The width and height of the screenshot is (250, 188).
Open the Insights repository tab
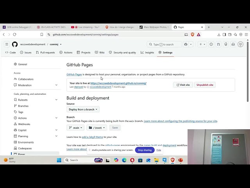pyautogui.click(x=147, y=52)
